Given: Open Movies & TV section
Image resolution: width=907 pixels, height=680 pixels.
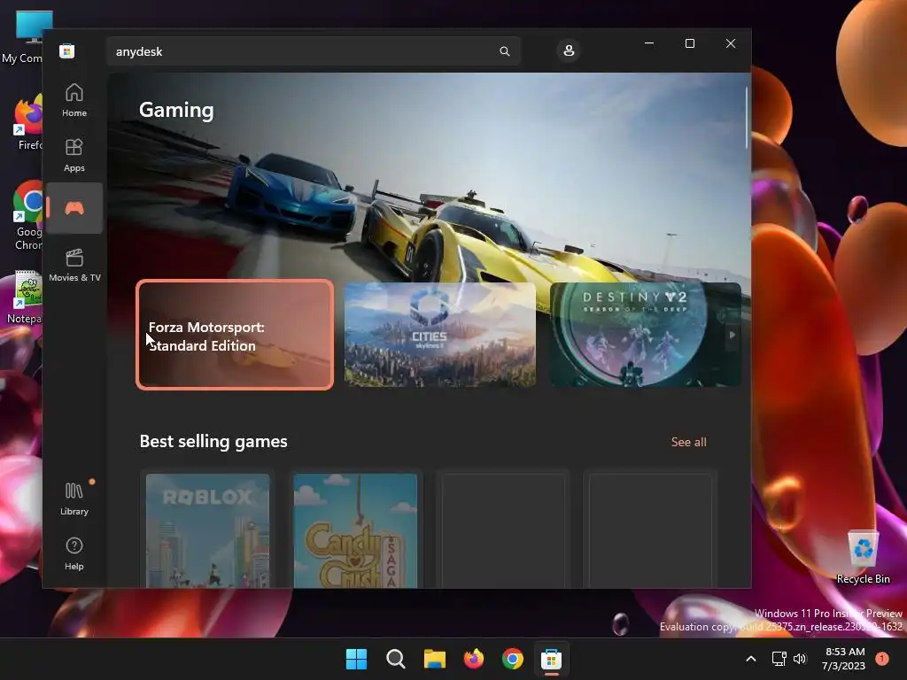Looking at the screenshot, I should pos(74,265).
